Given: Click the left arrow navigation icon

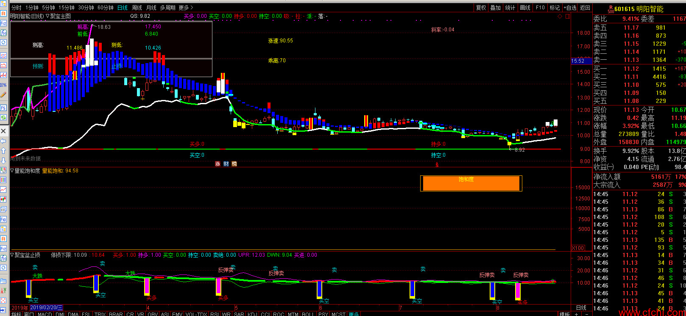Looking at the screenshot, I should point(3,141).
